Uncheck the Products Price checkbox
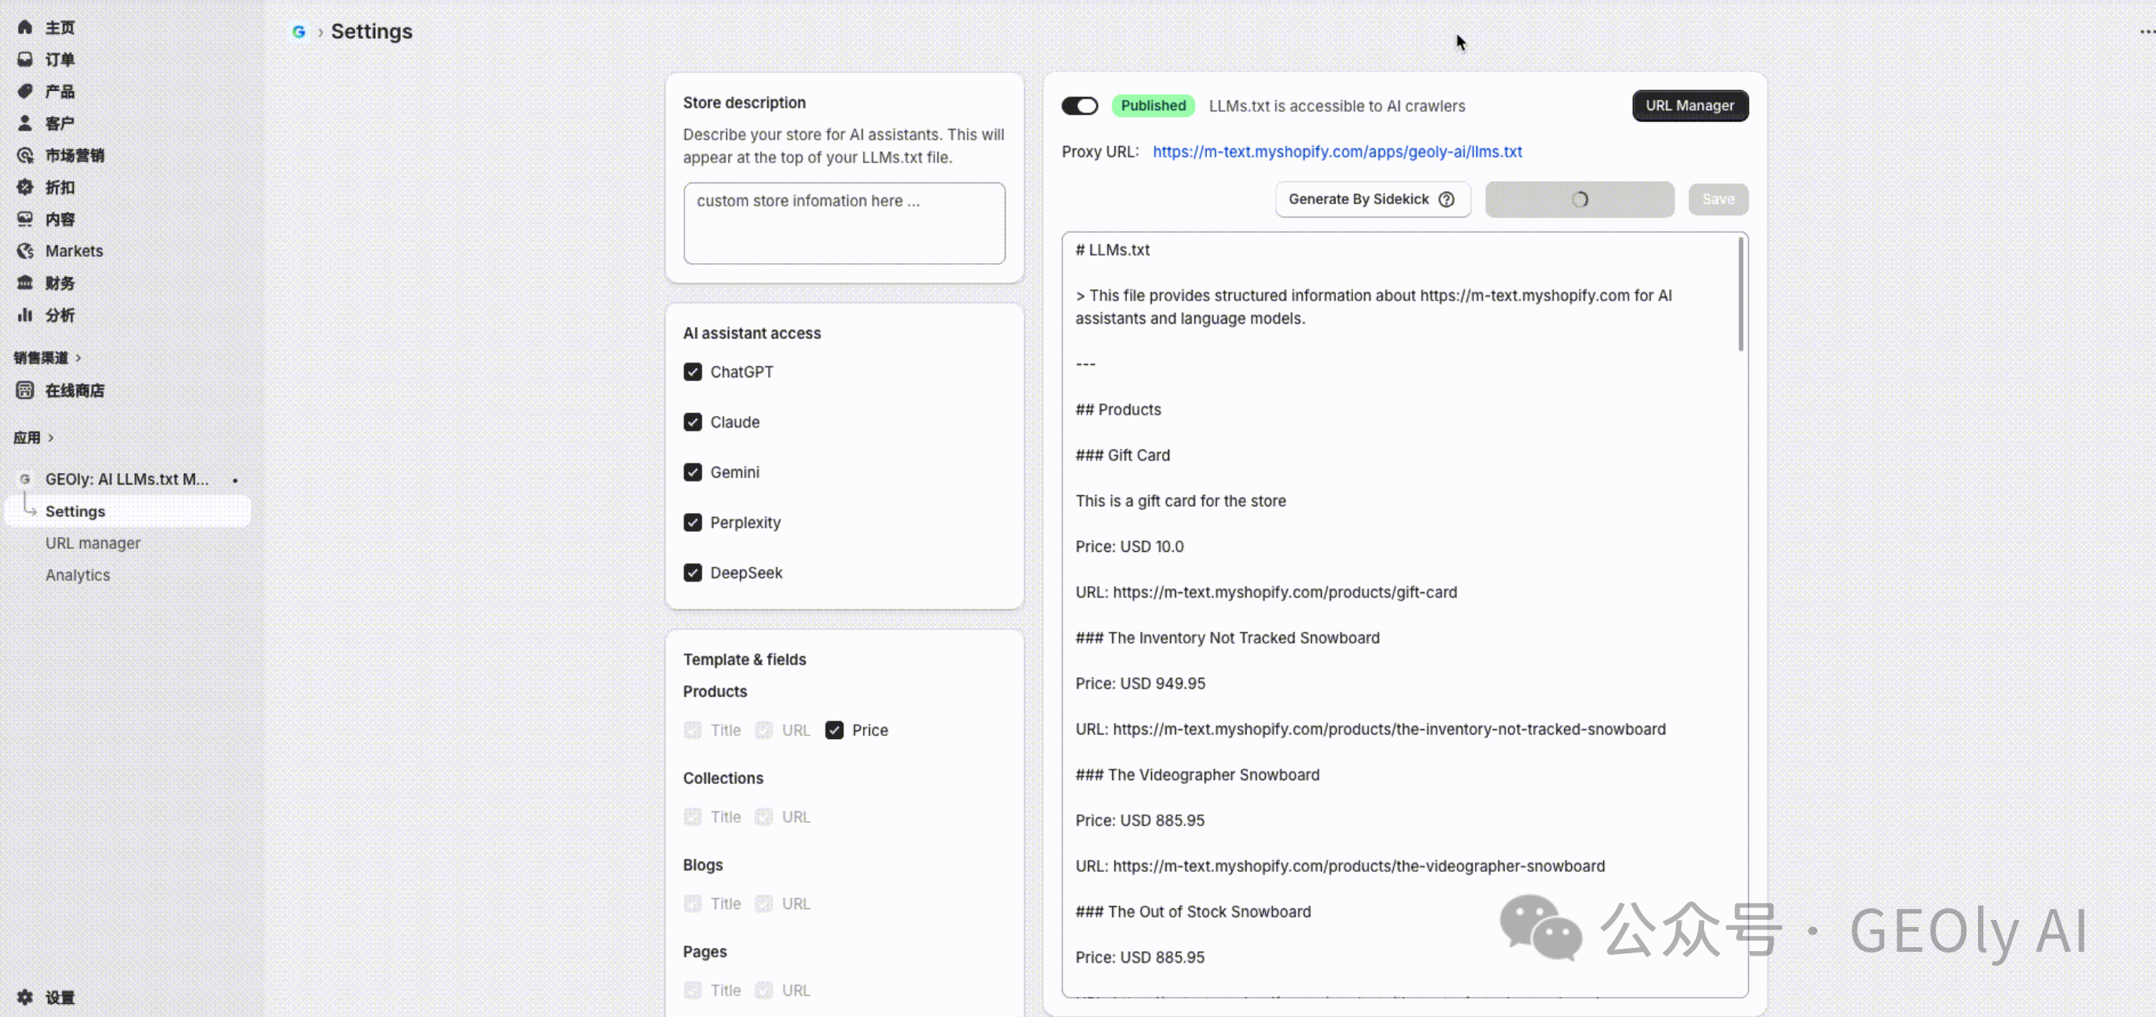This screenshot has height=1017, width=2156. (834, 730)
